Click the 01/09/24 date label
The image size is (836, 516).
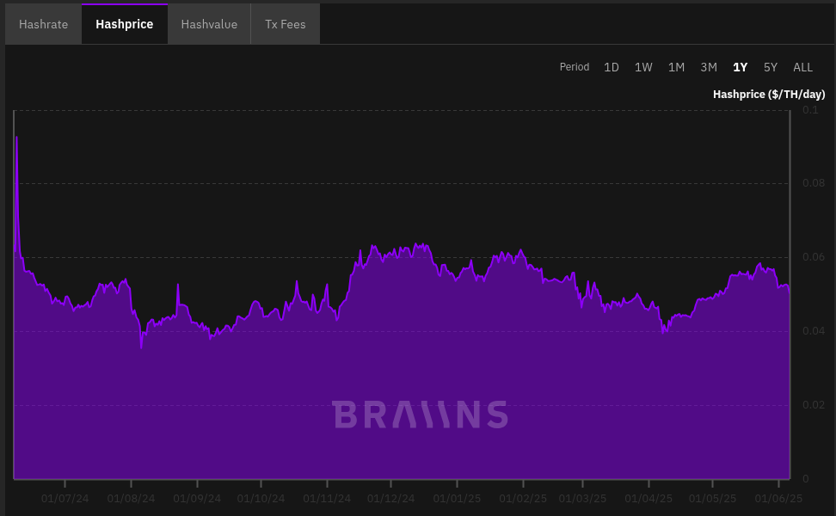[x=197, y=499]
